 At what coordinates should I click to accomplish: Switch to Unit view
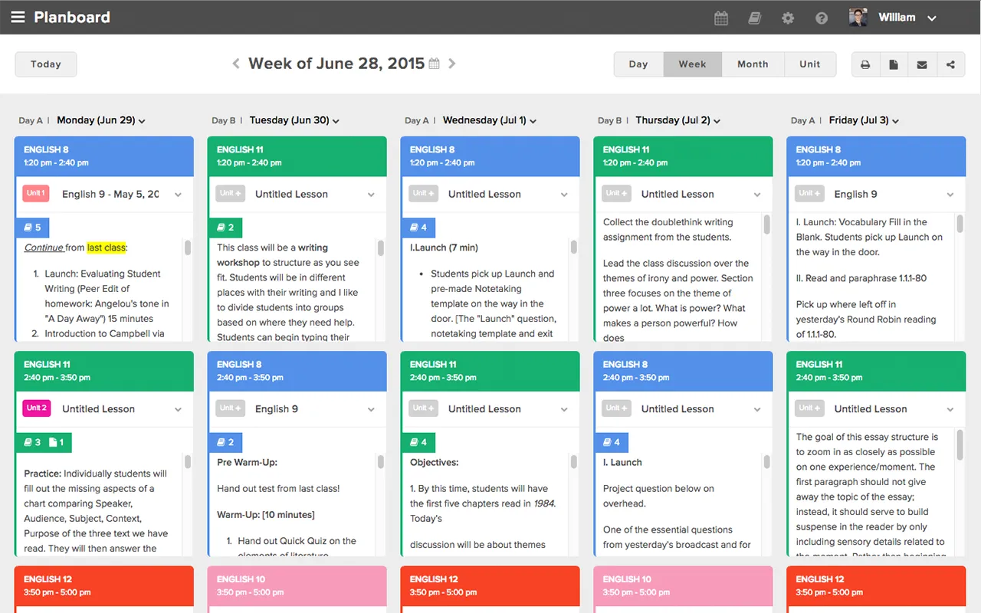810,64
